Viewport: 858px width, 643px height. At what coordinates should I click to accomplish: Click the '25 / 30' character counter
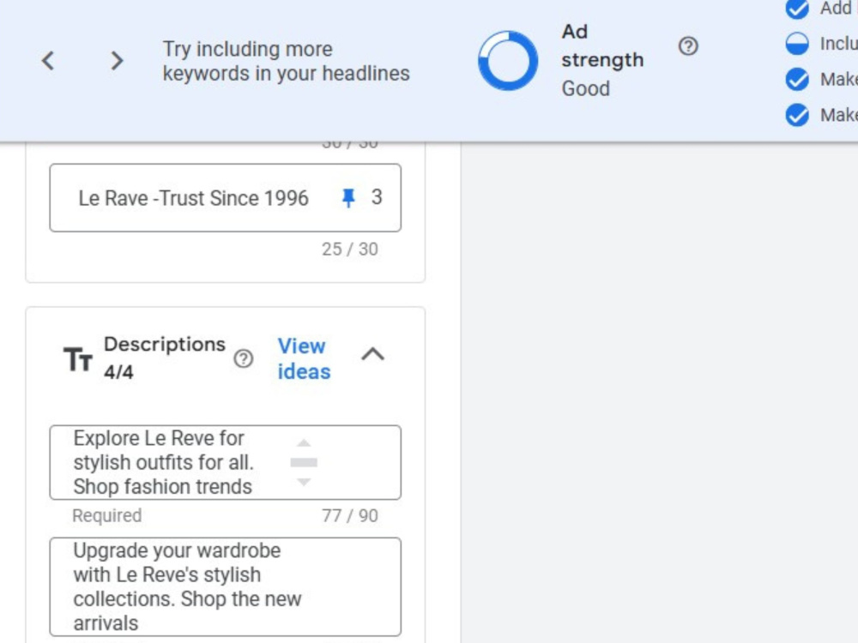click(350, 249)
